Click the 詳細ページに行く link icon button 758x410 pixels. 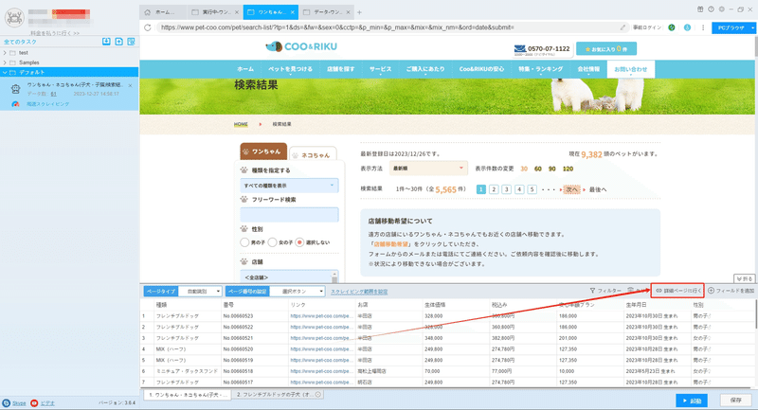coord(677,291)
